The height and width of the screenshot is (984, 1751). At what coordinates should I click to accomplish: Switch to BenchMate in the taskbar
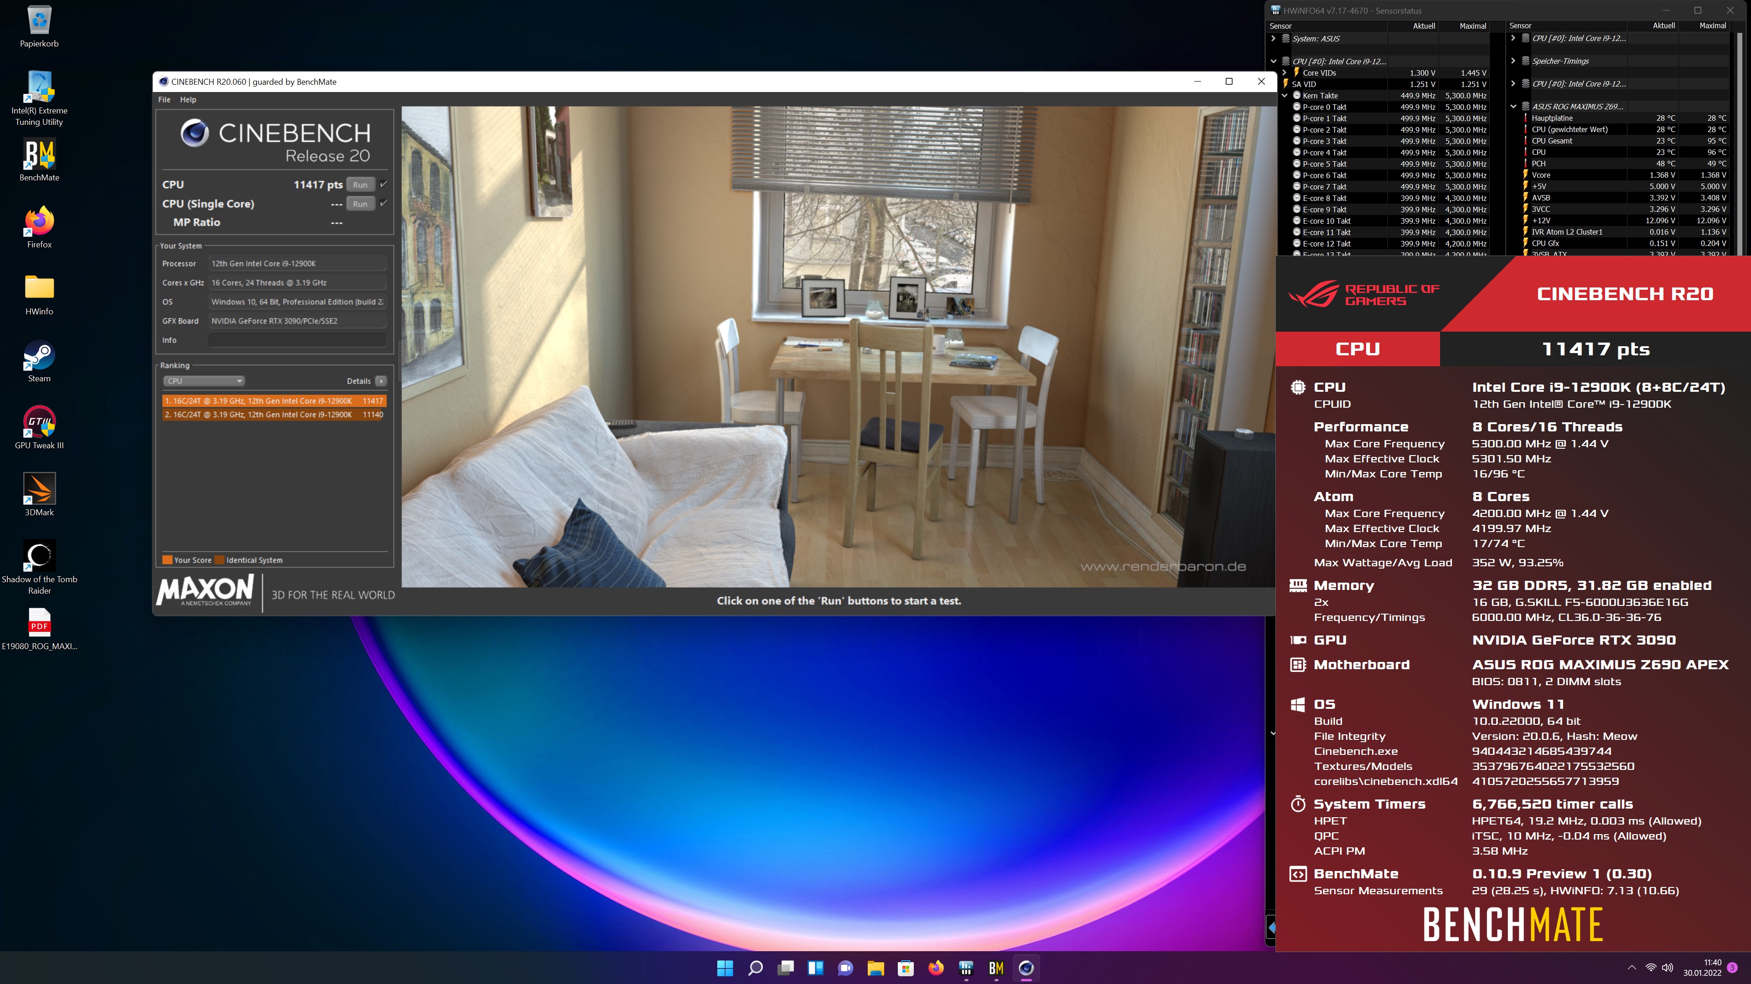996,968
